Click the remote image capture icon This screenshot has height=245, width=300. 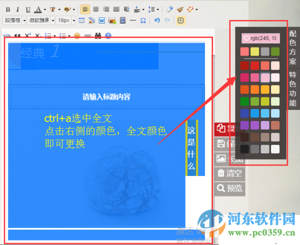92,20
